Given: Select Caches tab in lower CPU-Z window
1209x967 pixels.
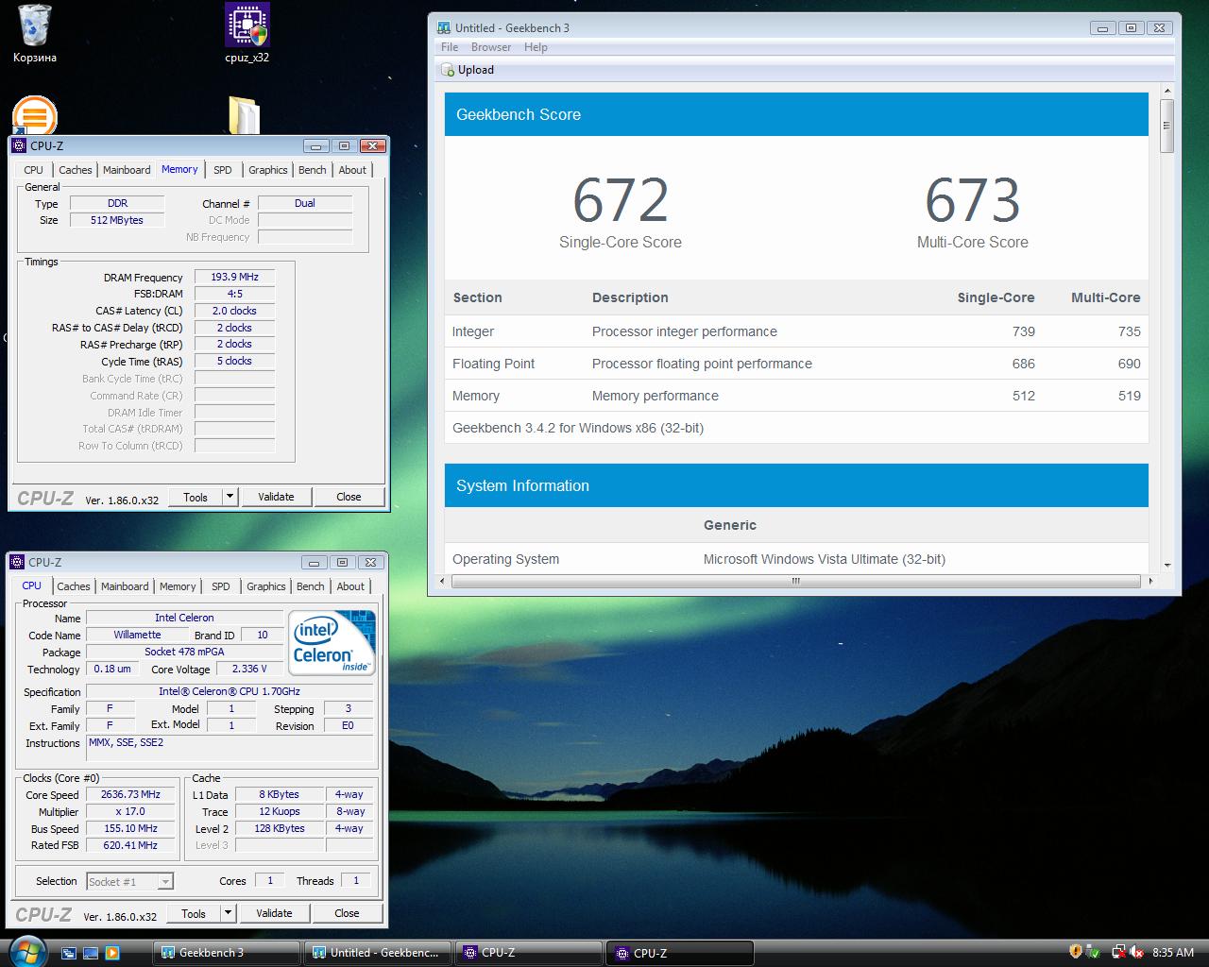Looking at the screenshot, I should [74, 586].
